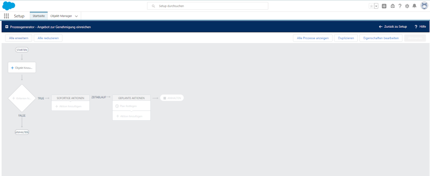Open the Trailhead guidance icon
The width and height of the screenshot is (430, 176).
click(392, 6)
